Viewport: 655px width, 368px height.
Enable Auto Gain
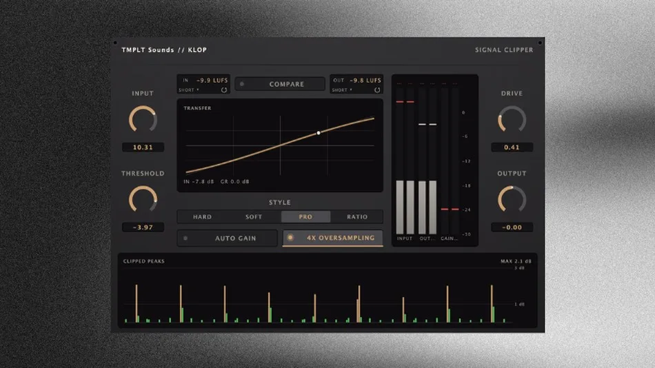pos(228,238)
